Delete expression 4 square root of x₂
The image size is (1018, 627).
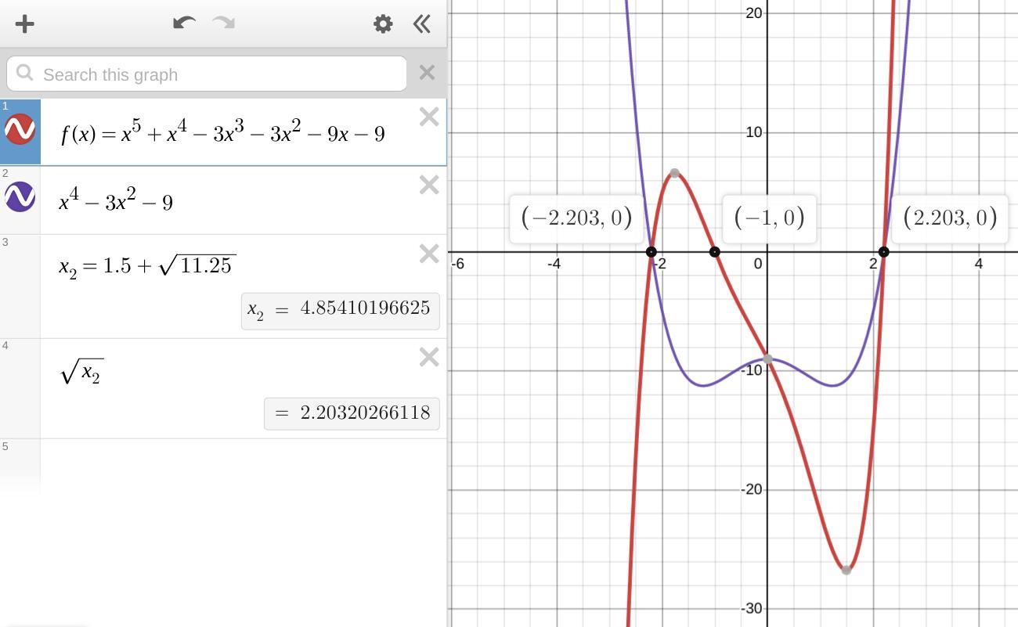click(429, 357)
